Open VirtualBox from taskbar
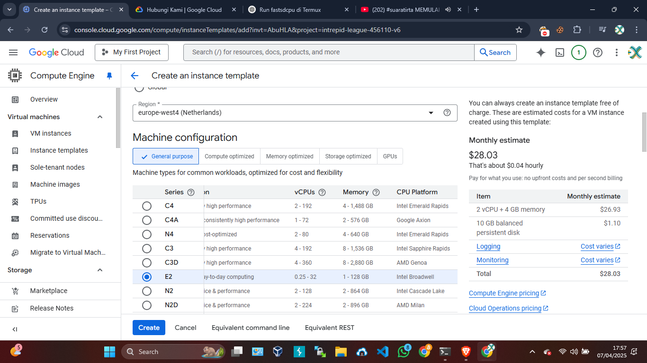Screen dimensions: 647x363 pyautogui.click(x=278, y=352)
